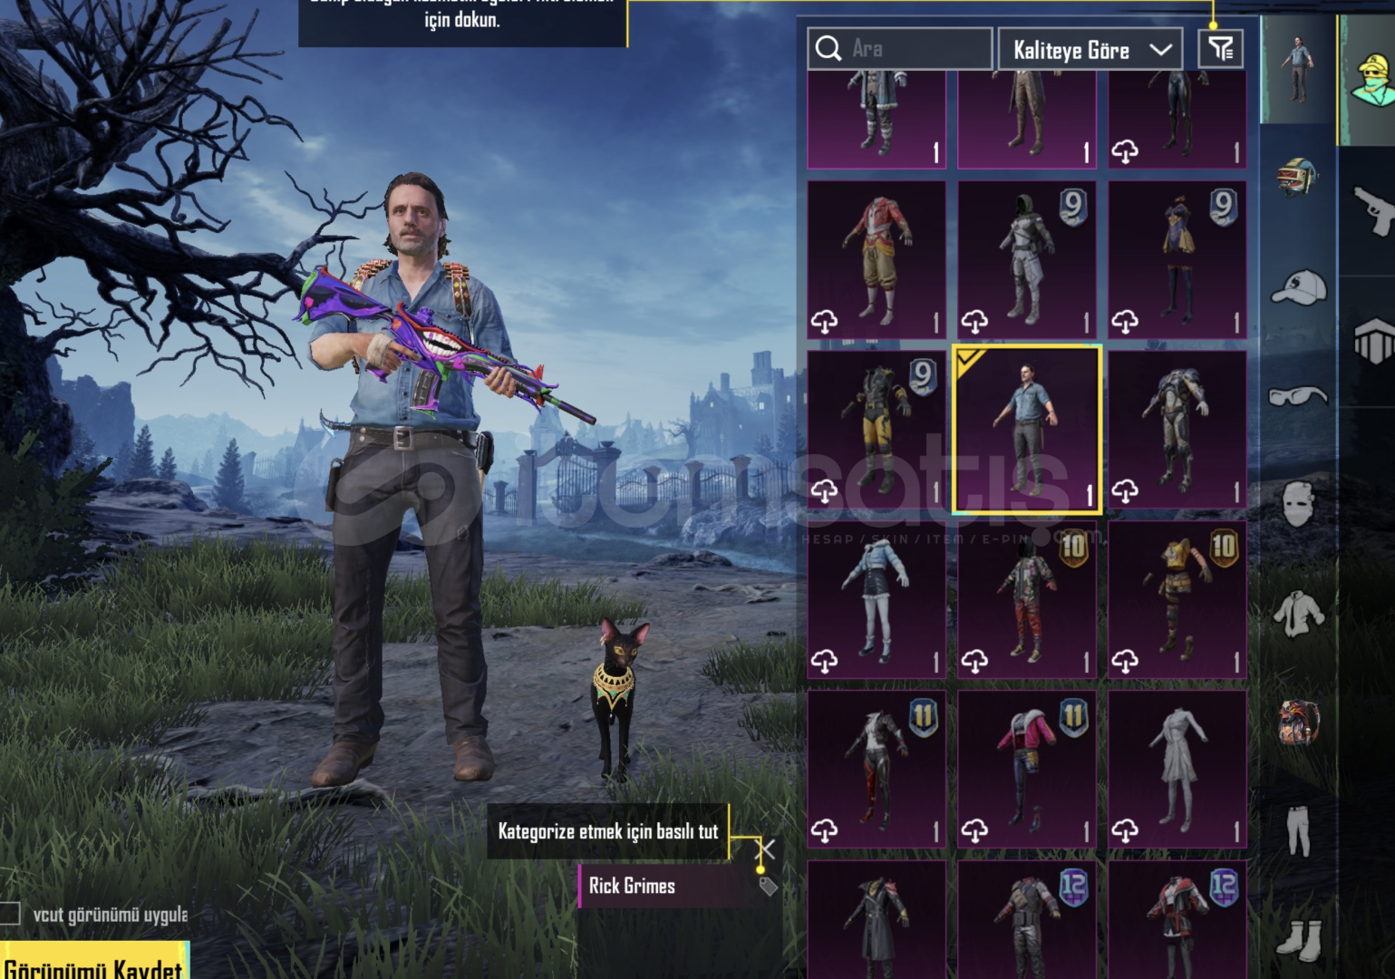Screen dimensions: 1395x979
Task: Switch to the pistol weapons tab
Action: [1372, 210]
